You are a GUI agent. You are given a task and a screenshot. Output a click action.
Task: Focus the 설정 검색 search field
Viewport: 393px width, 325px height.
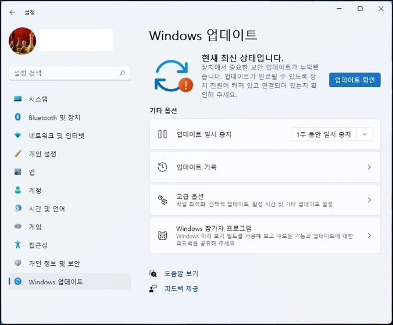click(70, 73)
